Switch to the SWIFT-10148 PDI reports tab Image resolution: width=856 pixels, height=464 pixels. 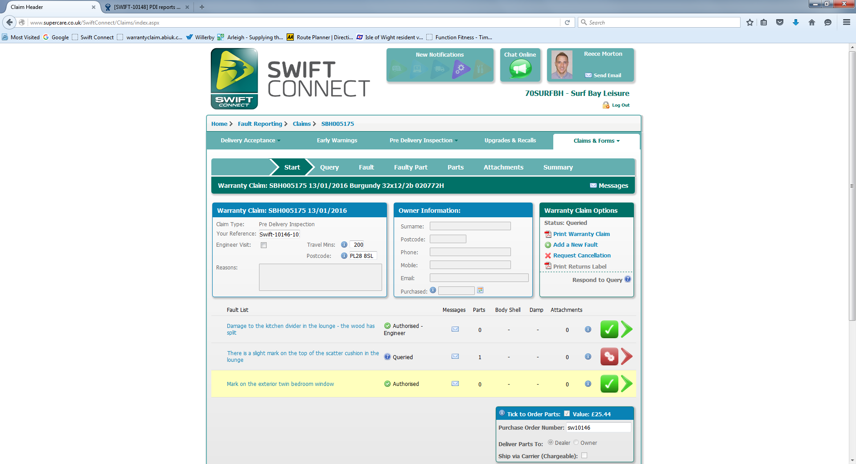(x=147, y=7)
